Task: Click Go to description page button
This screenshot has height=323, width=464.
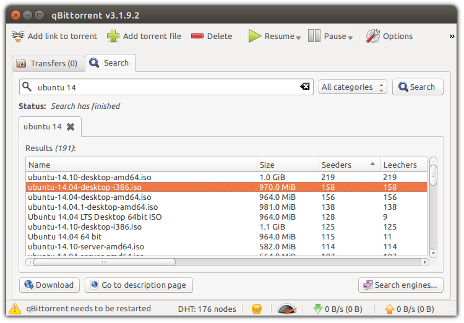Action: pos(139,285)
